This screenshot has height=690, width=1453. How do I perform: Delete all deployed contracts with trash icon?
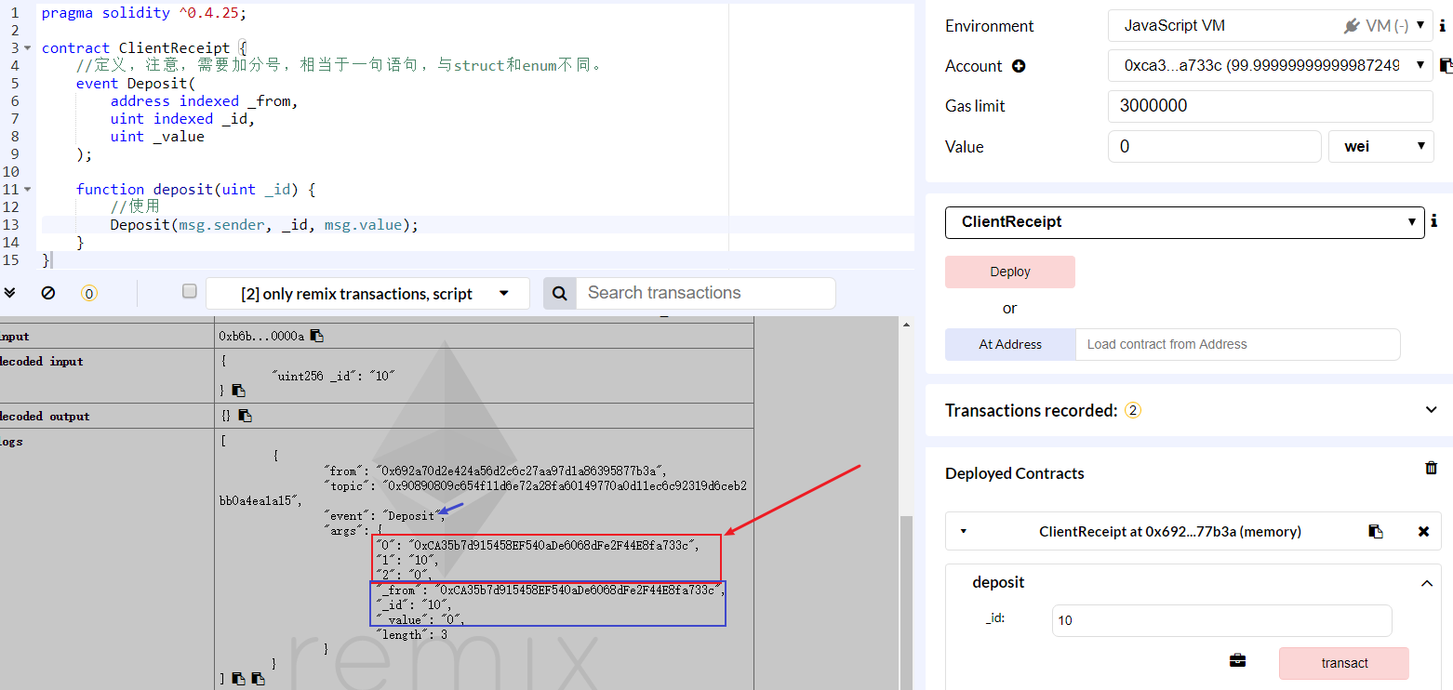point(1431,468)
